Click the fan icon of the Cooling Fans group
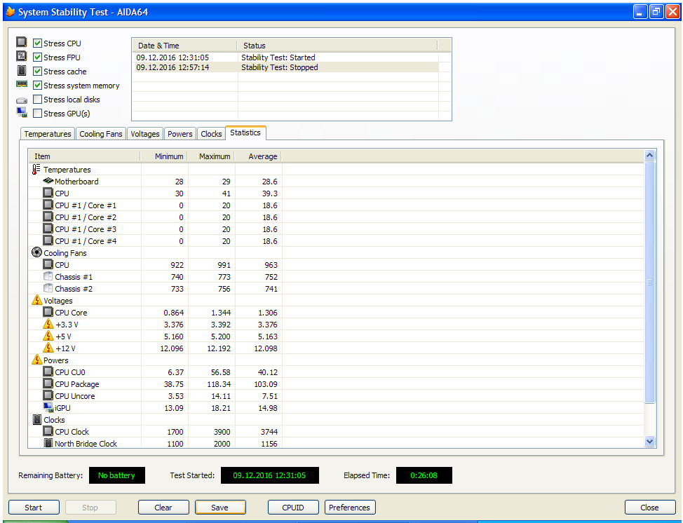 tap(36, 252)
